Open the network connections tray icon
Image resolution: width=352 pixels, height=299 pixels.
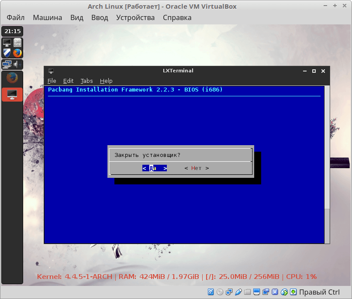[7, 65]
